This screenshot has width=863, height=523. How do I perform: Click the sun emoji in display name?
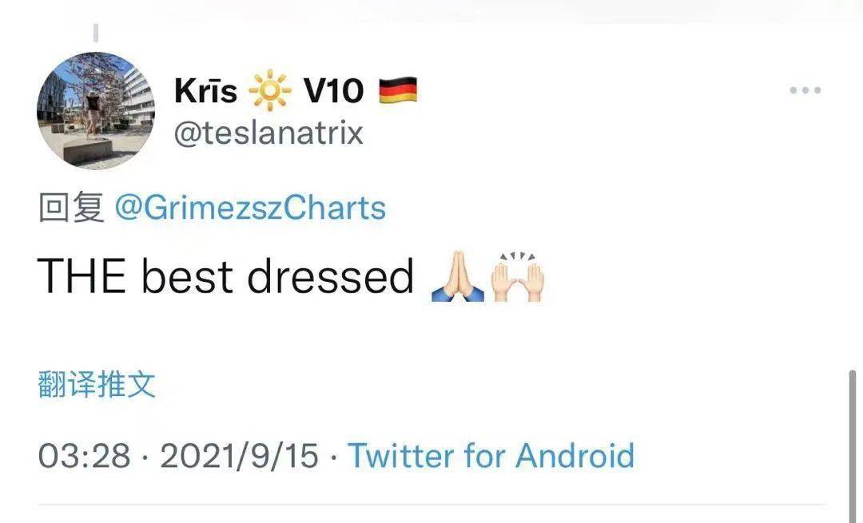[270, 93]
